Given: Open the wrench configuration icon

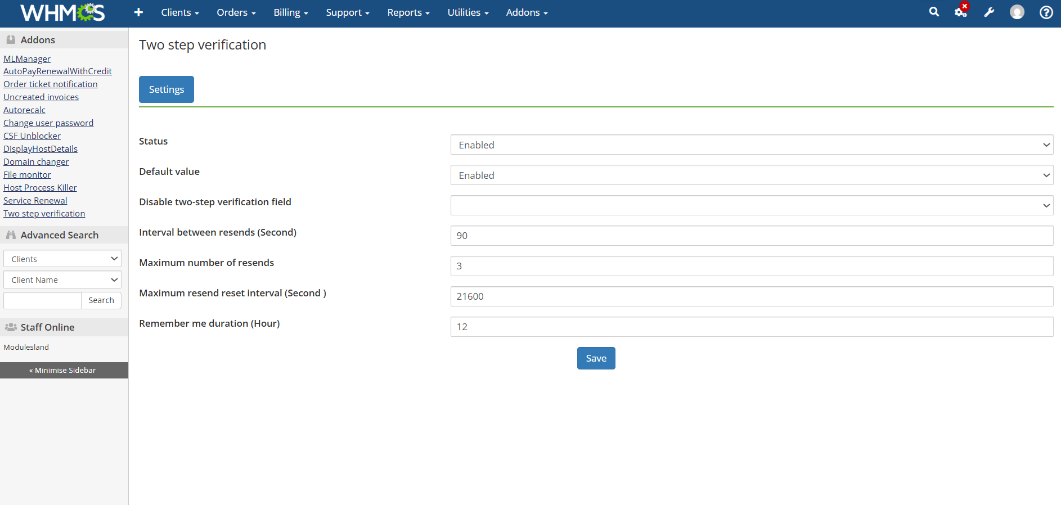Looking at the screenshot, I should [x=989, y=12].
